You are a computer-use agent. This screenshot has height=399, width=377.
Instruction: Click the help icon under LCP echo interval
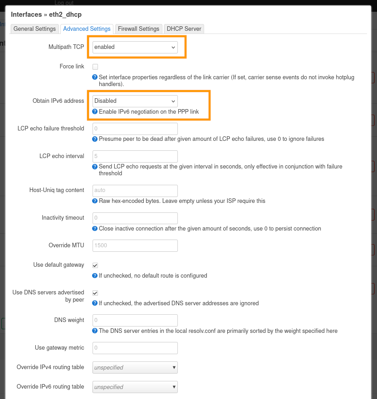tap(95, 167)
